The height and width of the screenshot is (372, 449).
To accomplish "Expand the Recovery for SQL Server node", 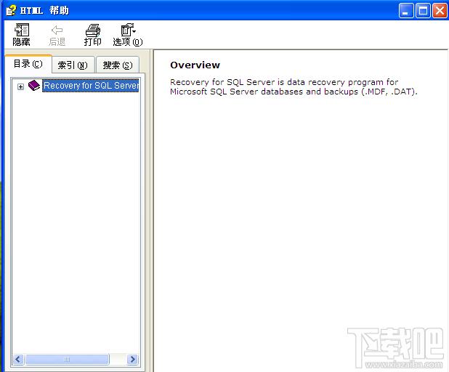I will [x=20, y=86].
